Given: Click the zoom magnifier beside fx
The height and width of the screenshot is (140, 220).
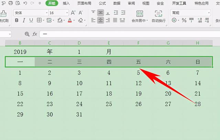Looking at the screenshot, I should [27, 34].
